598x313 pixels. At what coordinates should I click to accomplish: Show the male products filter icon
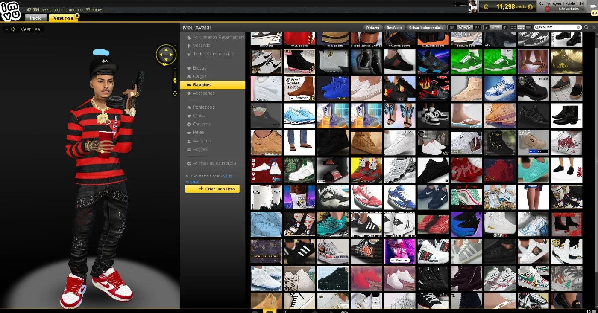coord(504,27)
